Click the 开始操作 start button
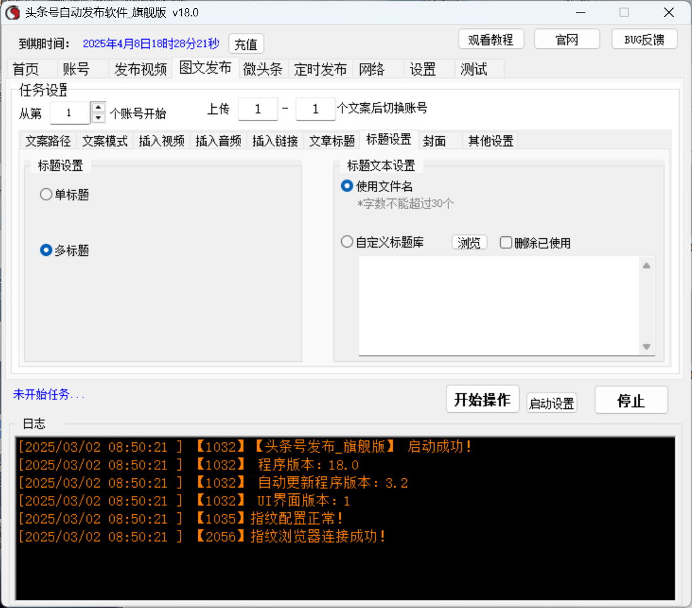 [x=483, y=399]
